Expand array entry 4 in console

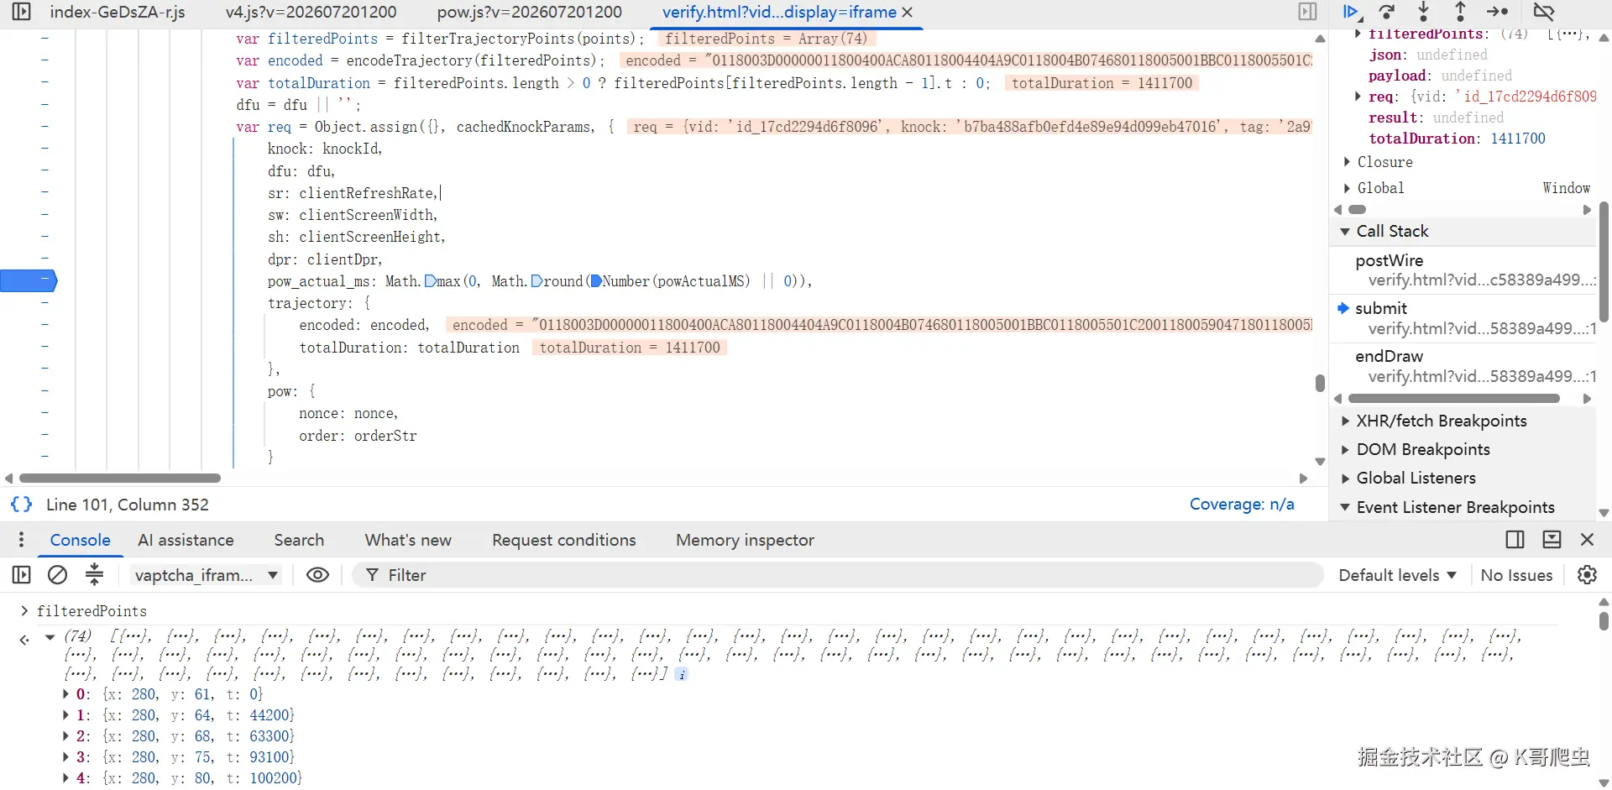[x=66, y=778]
